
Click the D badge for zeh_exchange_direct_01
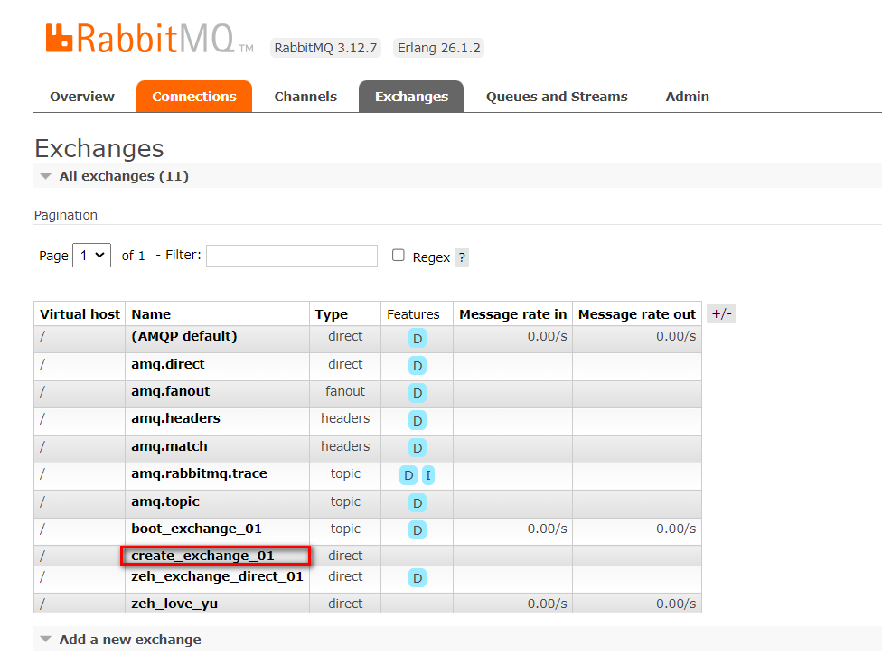click(418, 578)
